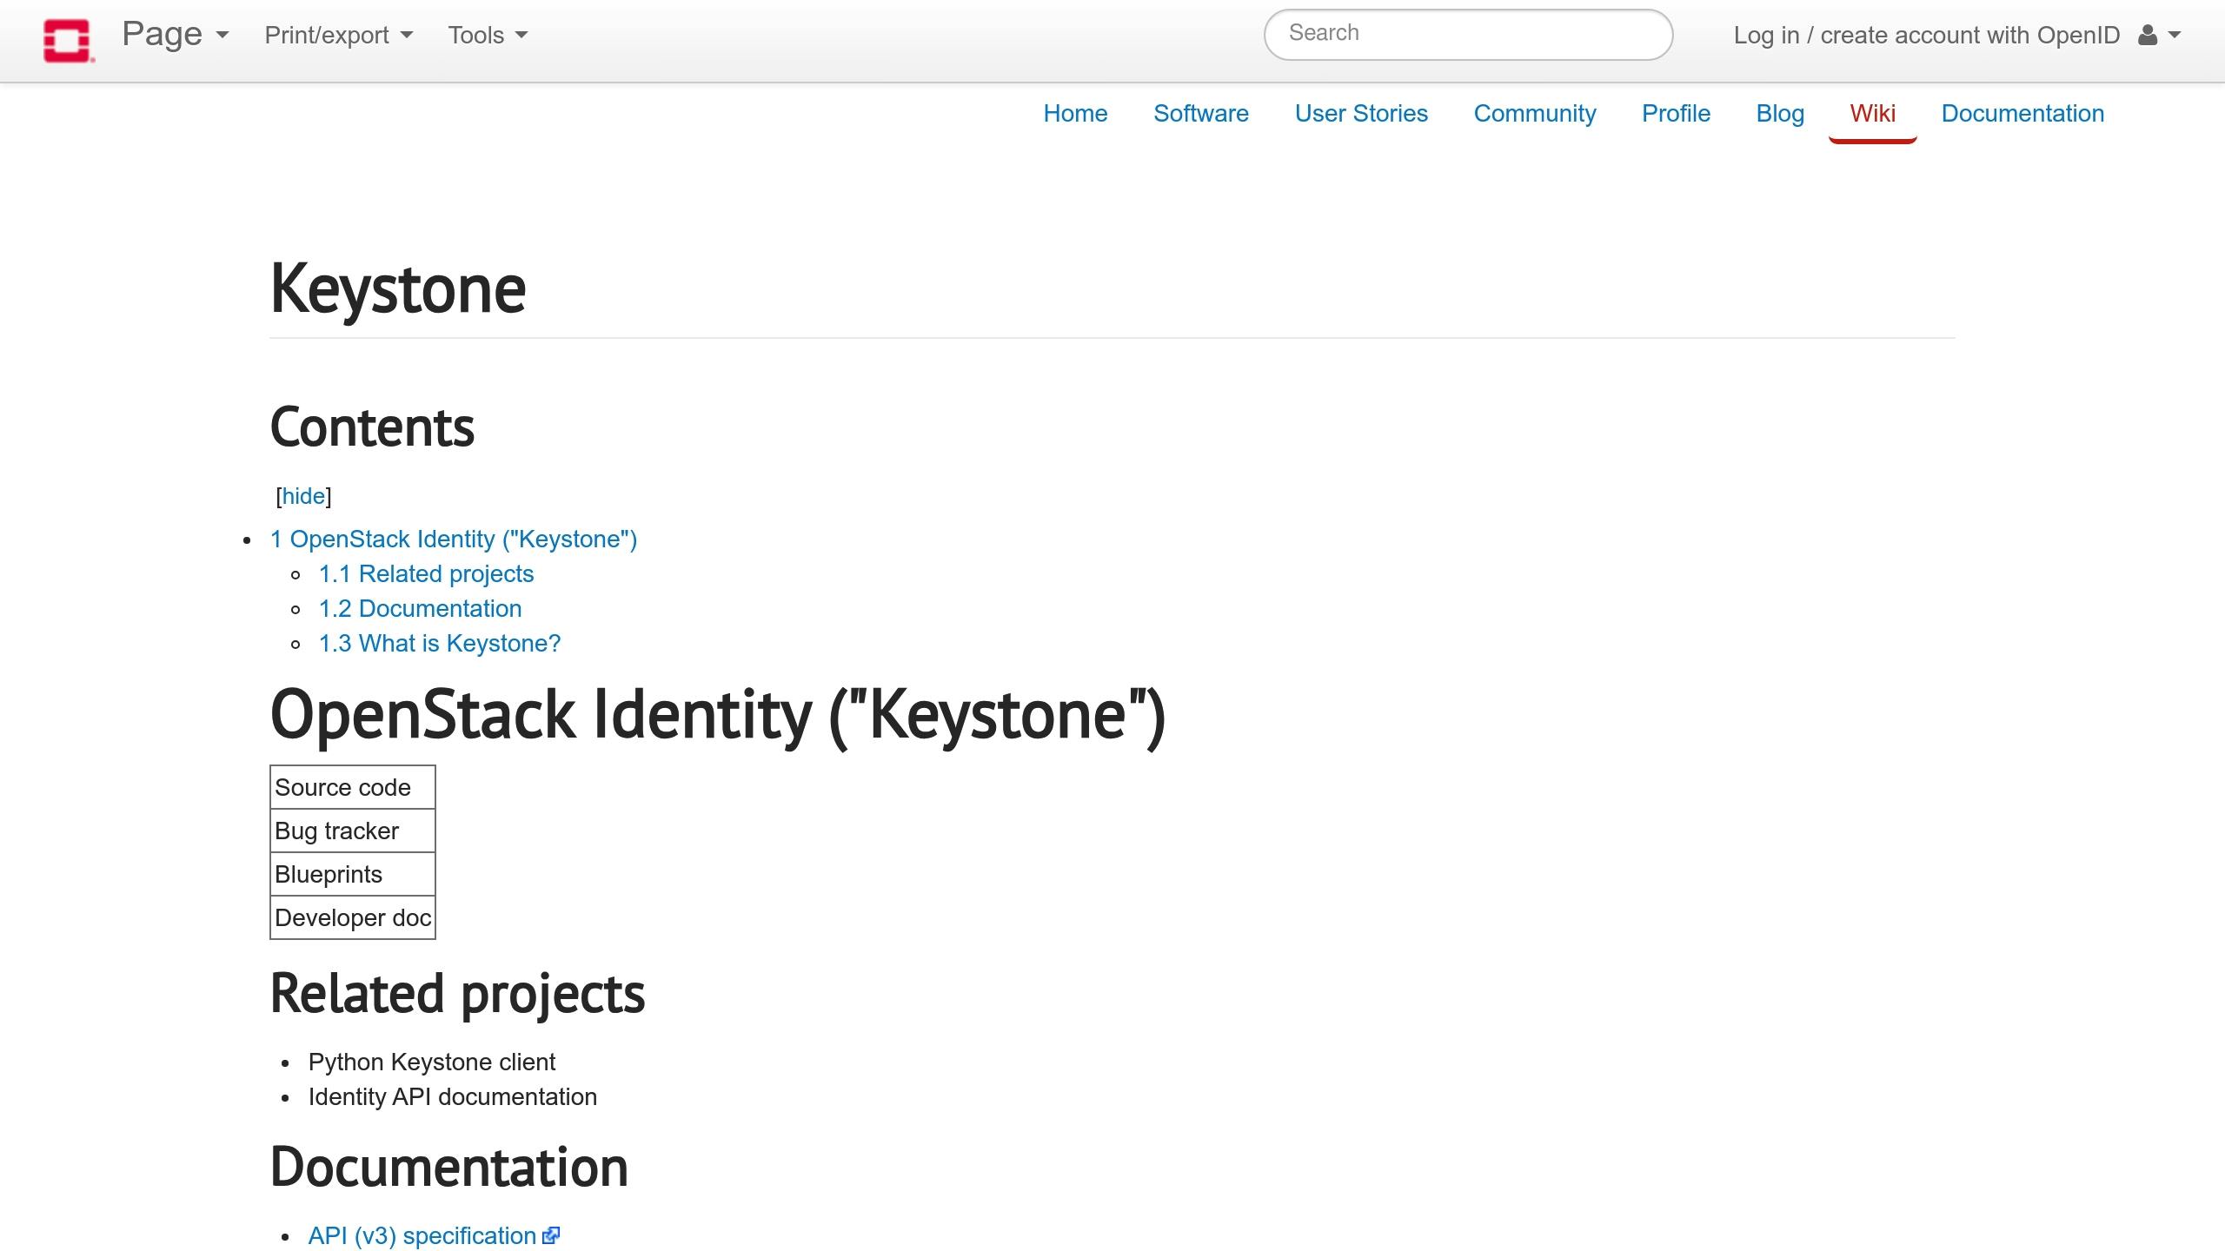The height and width of the screenshot is (1251, 2225).
Task: Open the Tools dropdown menu
Action: point(488,36)
